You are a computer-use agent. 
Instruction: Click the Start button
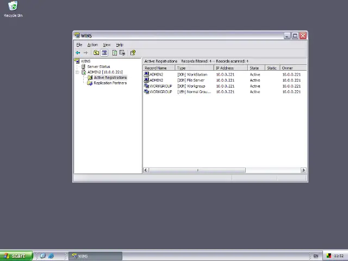tap(16, 256)
